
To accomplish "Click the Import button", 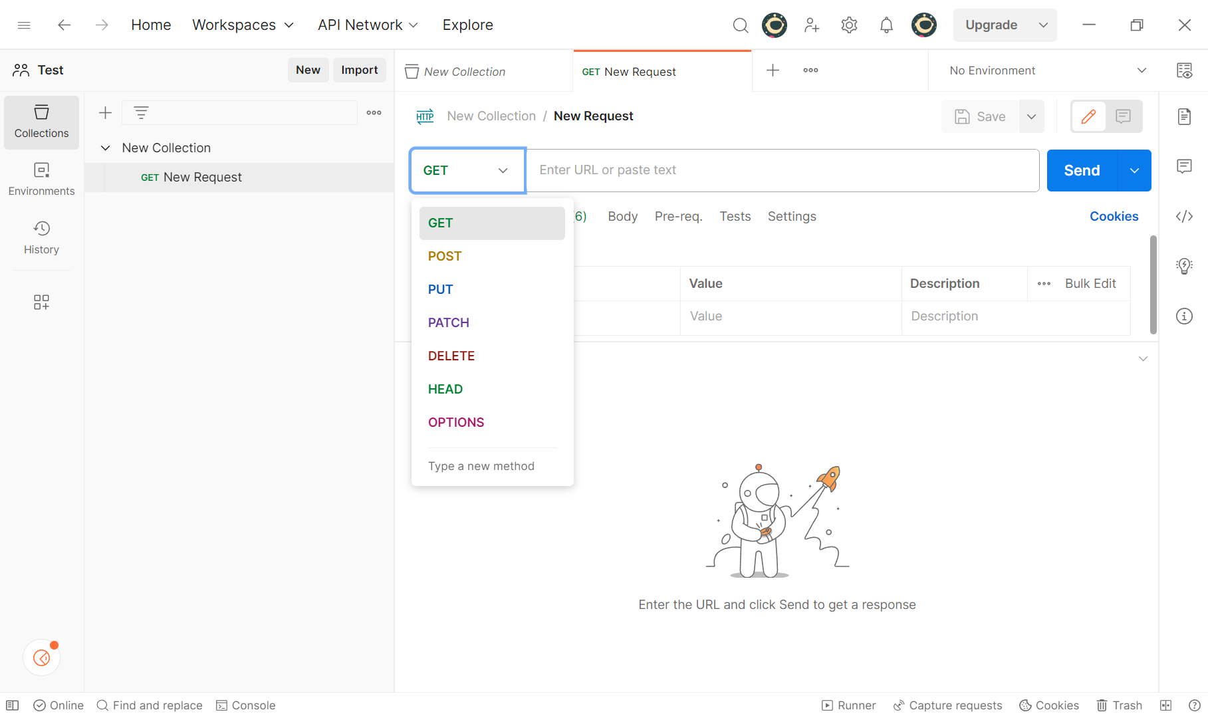I will click(x=359, y=70).
